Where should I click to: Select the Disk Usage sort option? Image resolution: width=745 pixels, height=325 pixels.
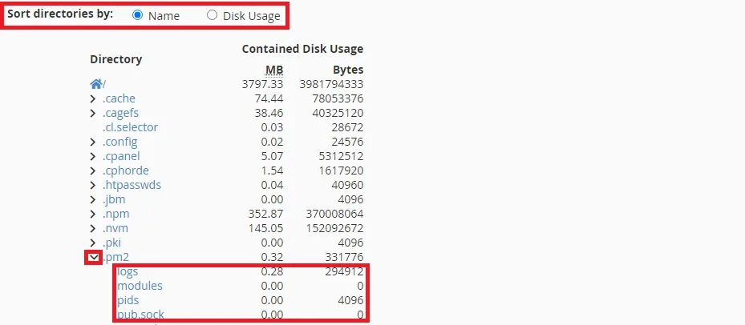coord(213,15)
